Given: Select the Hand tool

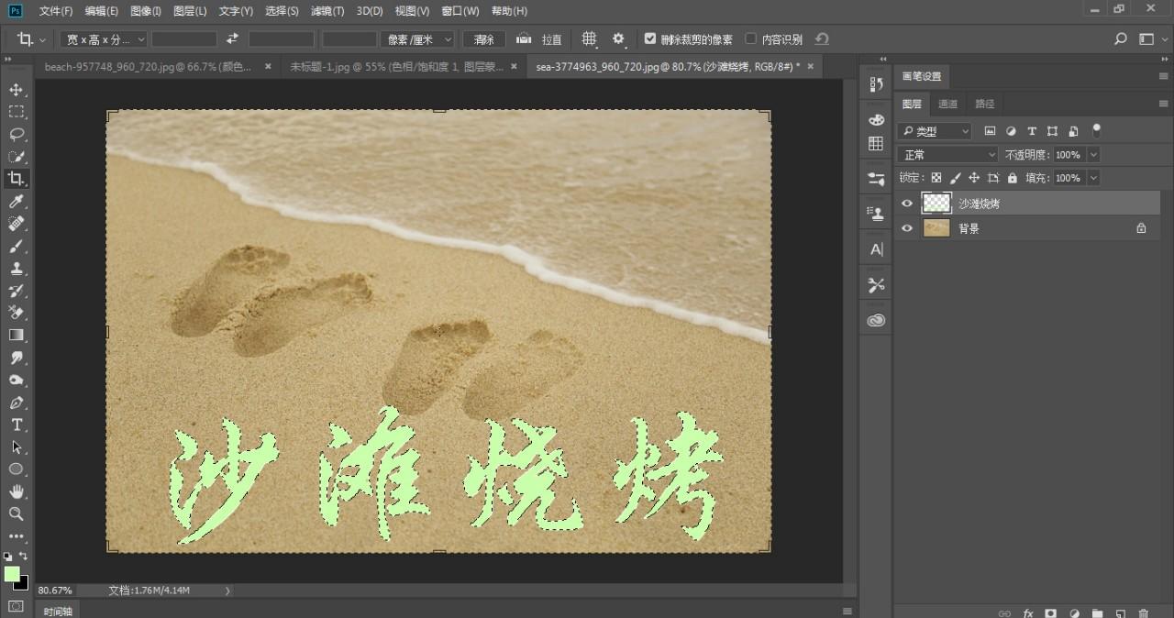Looking at the screenshot, I should tap(17, 491).
